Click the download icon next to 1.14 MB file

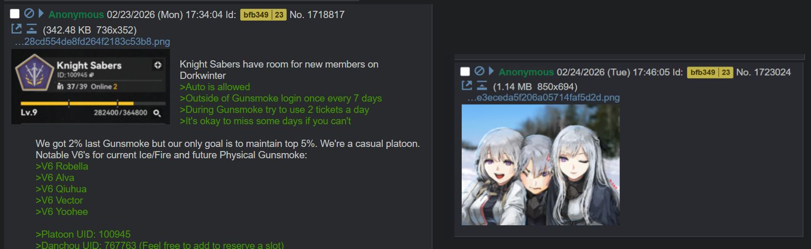coord(482,86)
